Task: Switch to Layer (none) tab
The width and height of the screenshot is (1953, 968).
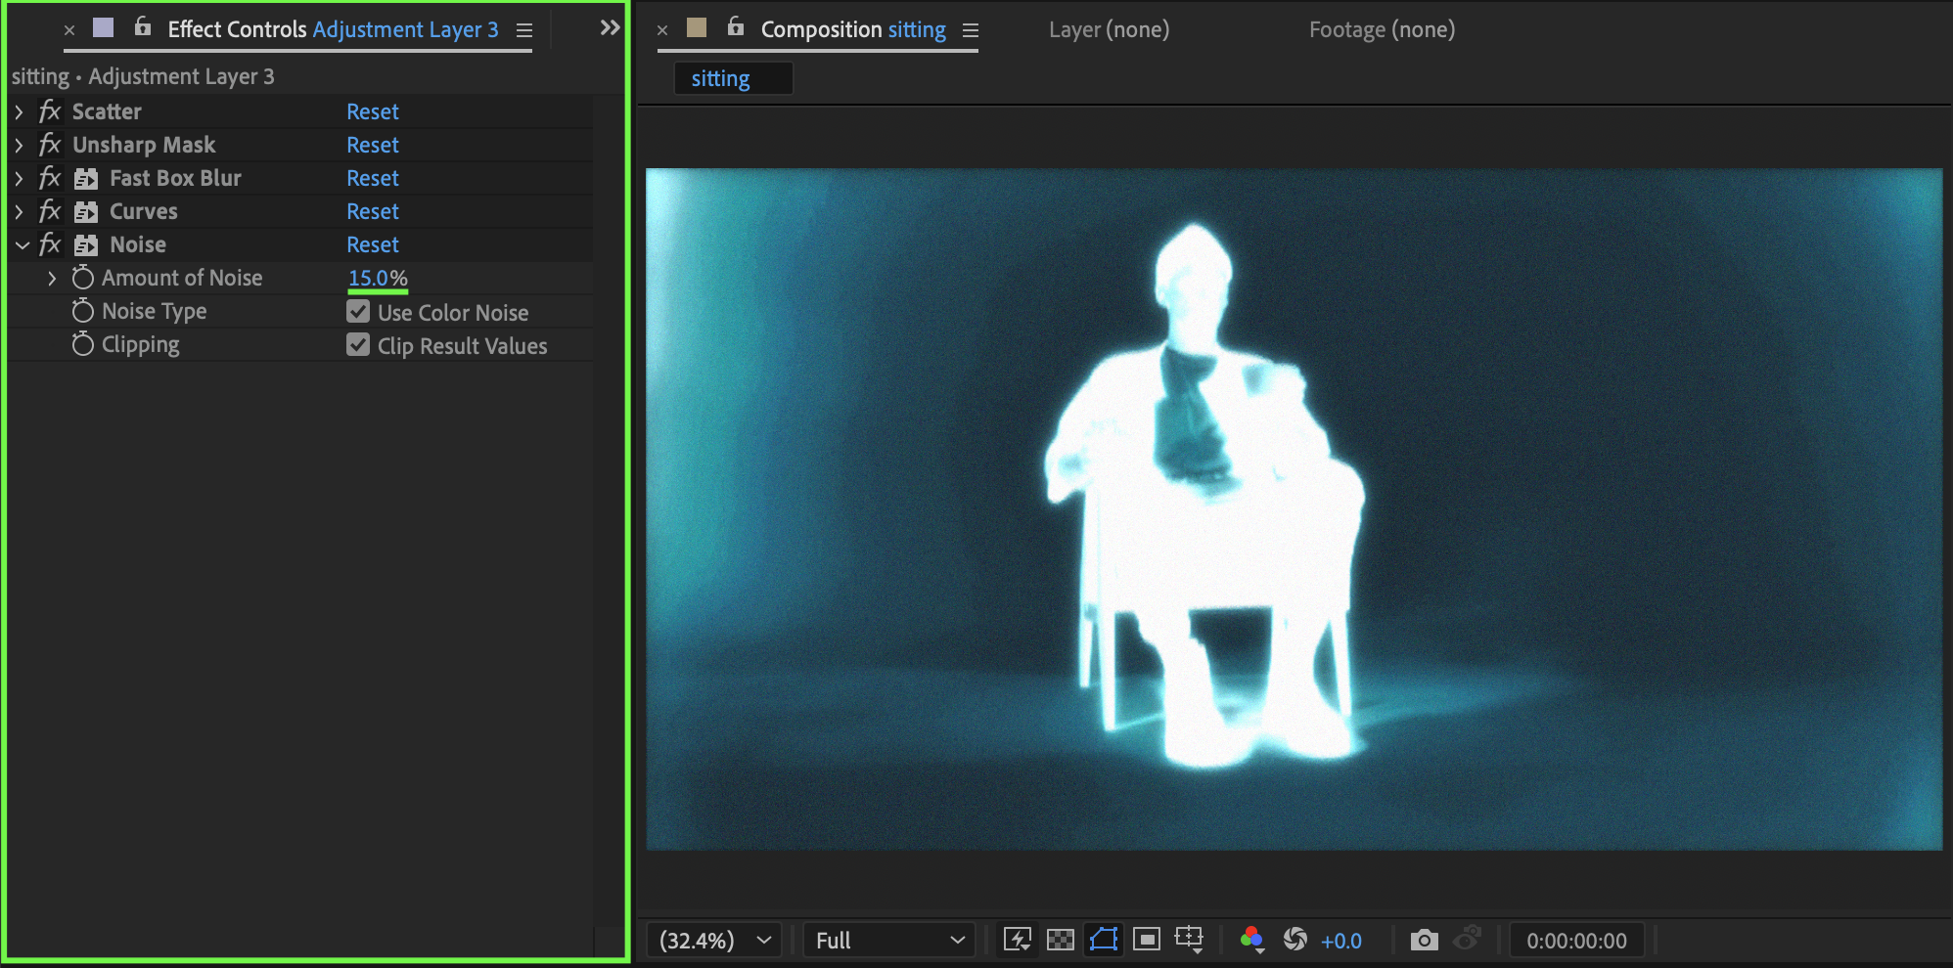Action: pyautogui.click(x=1109, y=29)
